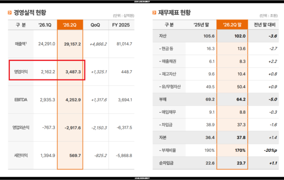The height and width of the screenshot is (180, 284).
Task: Select the EBITDA row label
Action: pyautogui.click(x=21, y=100)
